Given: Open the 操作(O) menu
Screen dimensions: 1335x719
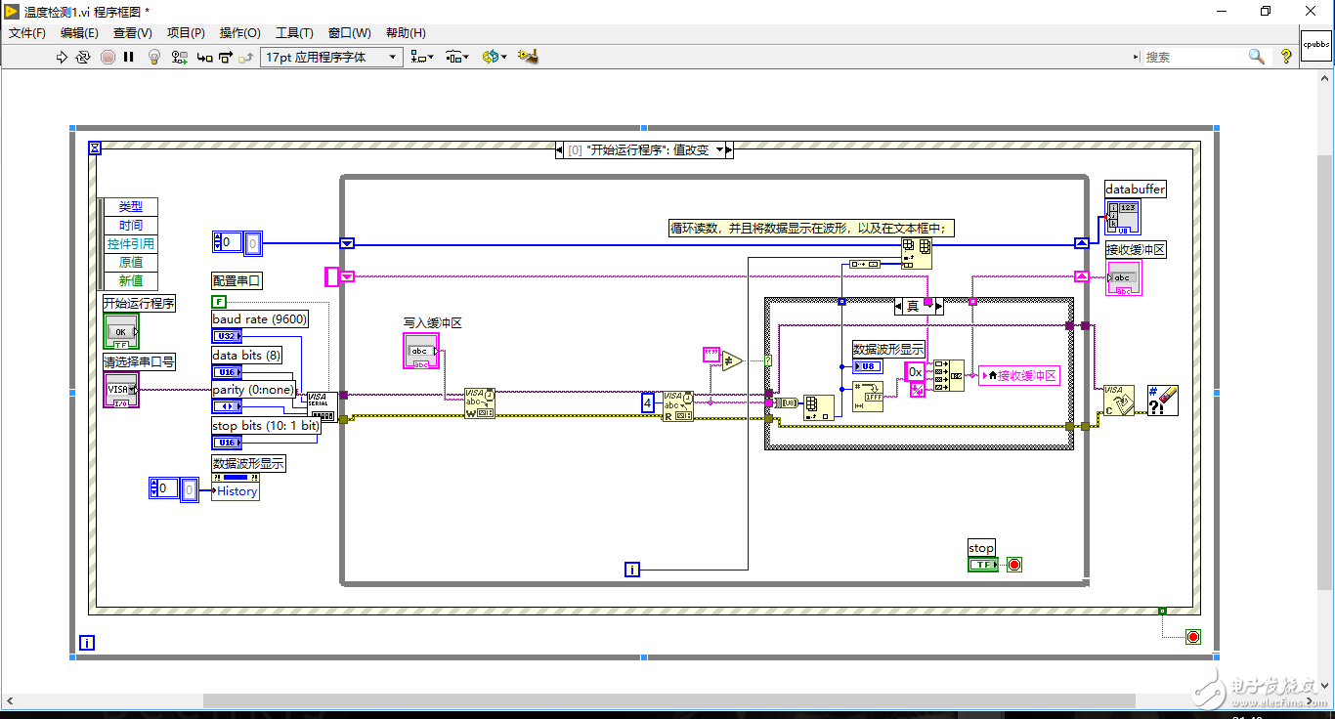Looking at the screenshot, I should click(x=240, y=33).
